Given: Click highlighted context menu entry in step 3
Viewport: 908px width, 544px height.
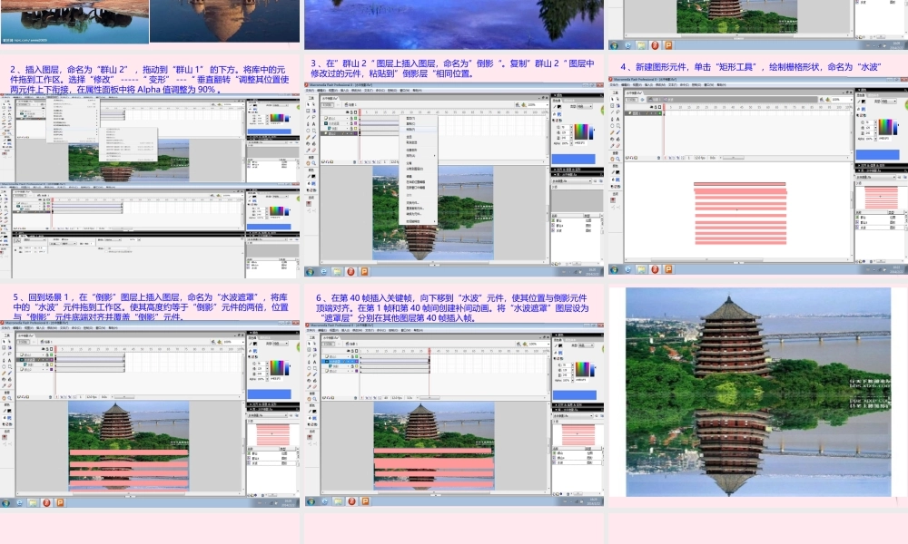Looking at the screenshot, I should click(418, 130).
